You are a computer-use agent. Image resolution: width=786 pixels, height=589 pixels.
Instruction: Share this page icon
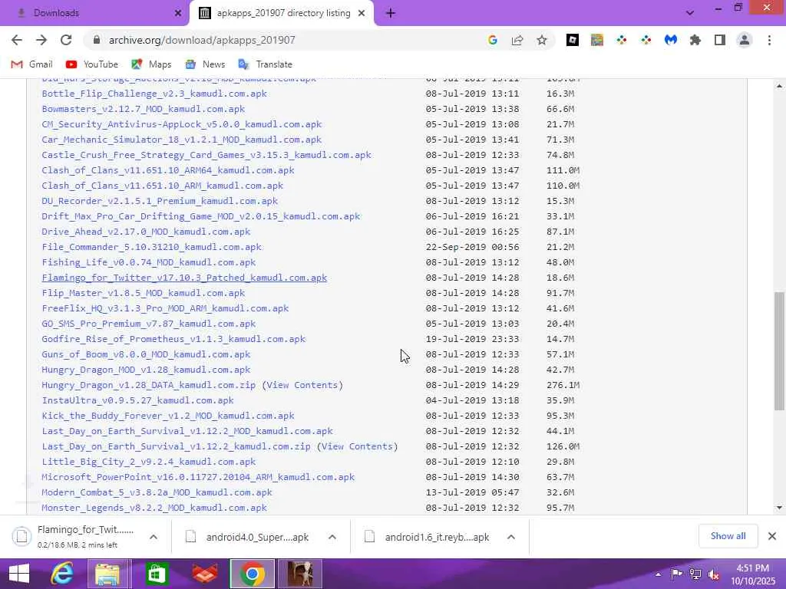point(517,40)
